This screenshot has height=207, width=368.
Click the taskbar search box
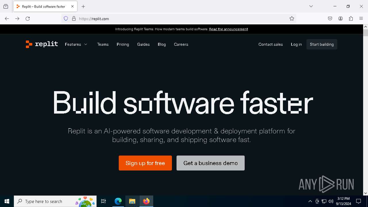click(x=55, y=201)
